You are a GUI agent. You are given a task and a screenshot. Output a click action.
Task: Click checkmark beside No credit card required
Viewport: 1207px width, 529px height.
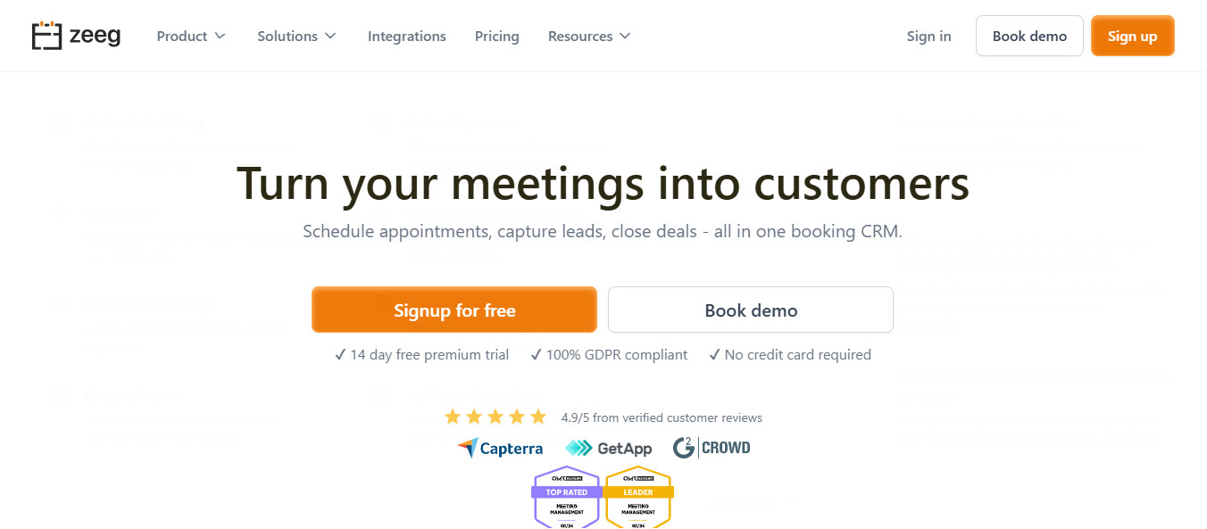tap(714, 354)
